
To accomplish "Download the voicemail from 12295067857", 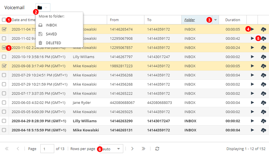I will point(263,48).
